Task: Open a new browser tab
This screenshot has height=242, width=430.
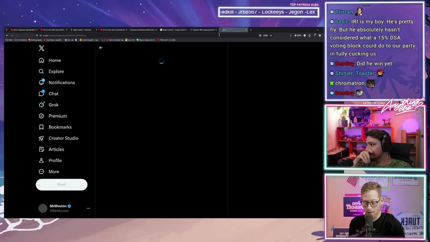Action: [251, 30]
